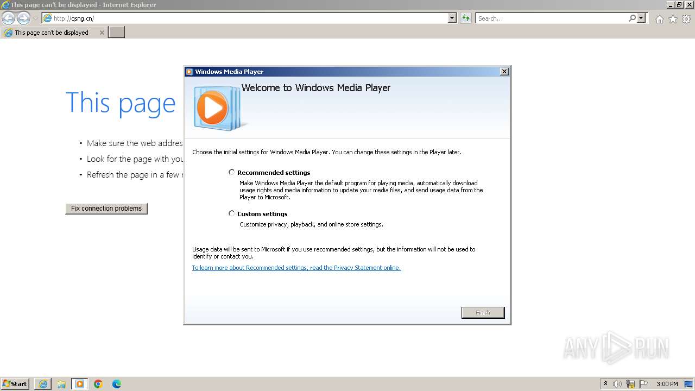Select the Recommended settings radio button

click(x=232, y=172)
